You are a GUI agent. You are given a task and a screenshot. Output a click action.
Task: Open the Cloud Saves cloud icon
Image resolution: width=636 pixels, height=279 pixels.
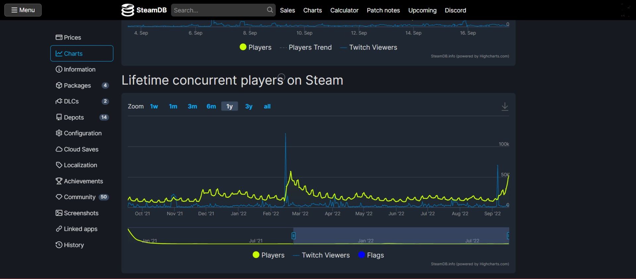point(59,149)
